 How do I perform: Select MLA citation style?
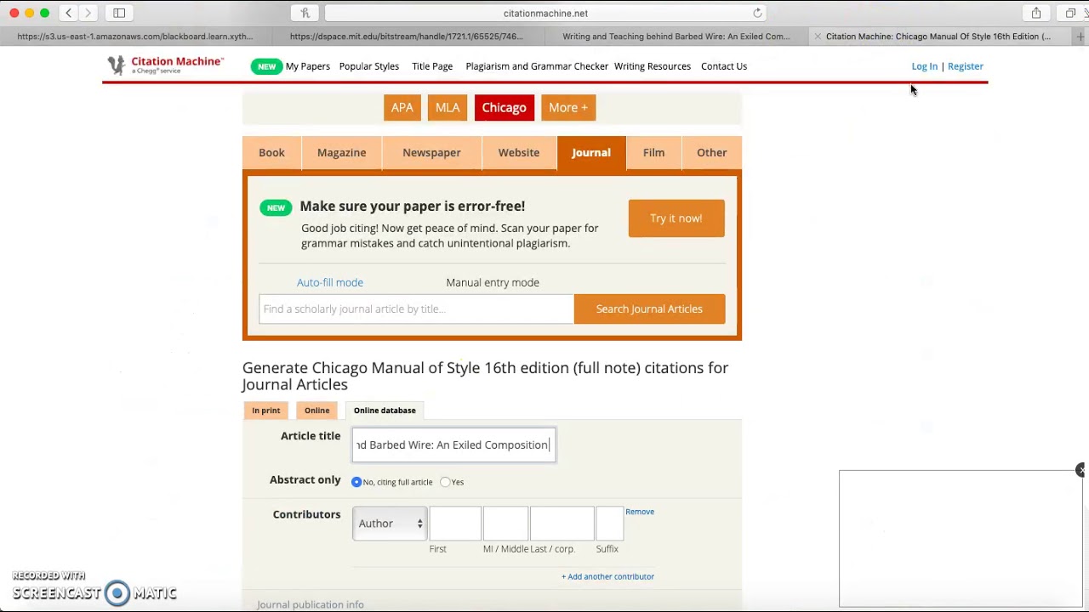(x=448, y=108)
